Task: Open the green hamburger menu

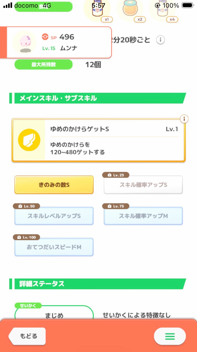Action: 170,336
